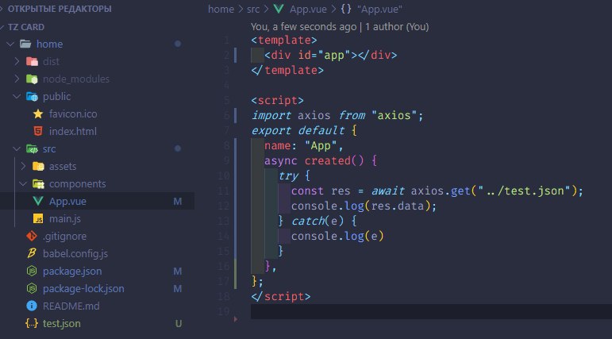Image resolution: width=612 pixels, height=339 pixels.
Task: Click home segment in breadcrumb
Action: (221, 9)
